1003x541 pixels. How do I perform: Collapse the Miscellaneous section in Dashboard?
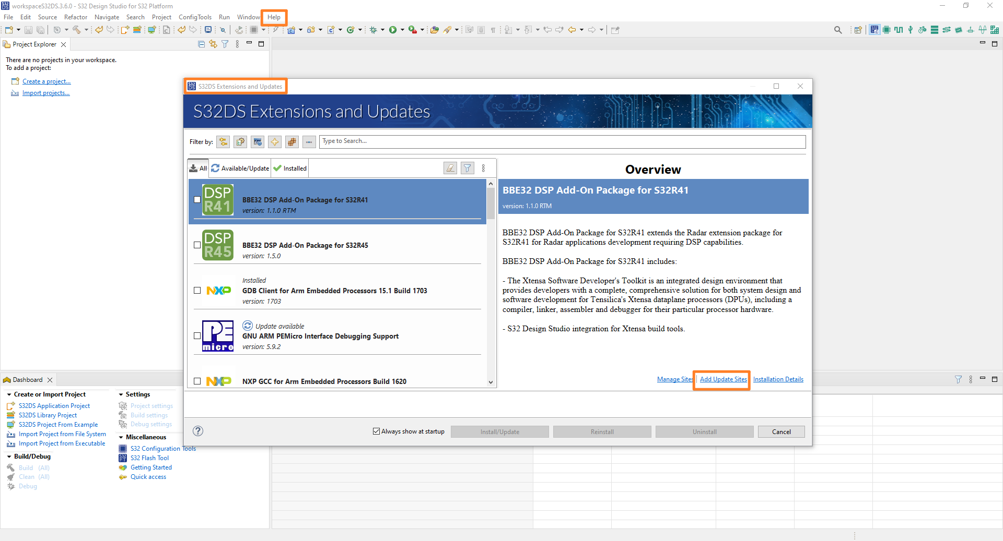(x=121, y=437)
